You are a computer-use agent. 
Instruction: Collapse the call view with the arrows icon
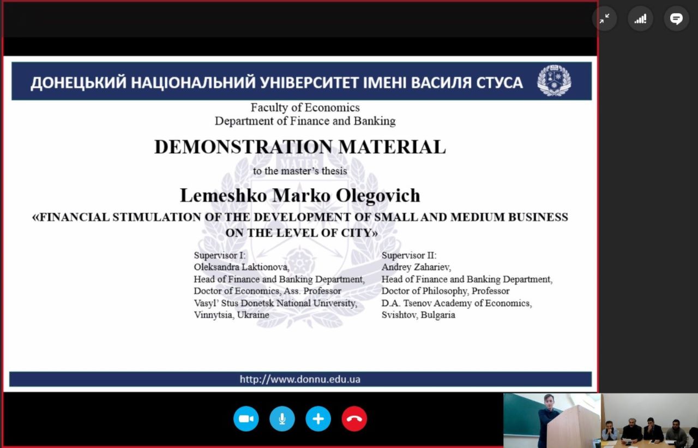coord(604,19)
